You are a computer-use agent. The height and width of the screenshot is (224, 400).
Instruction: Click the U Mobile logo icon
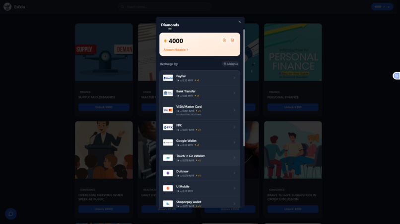tap(168, 188)
